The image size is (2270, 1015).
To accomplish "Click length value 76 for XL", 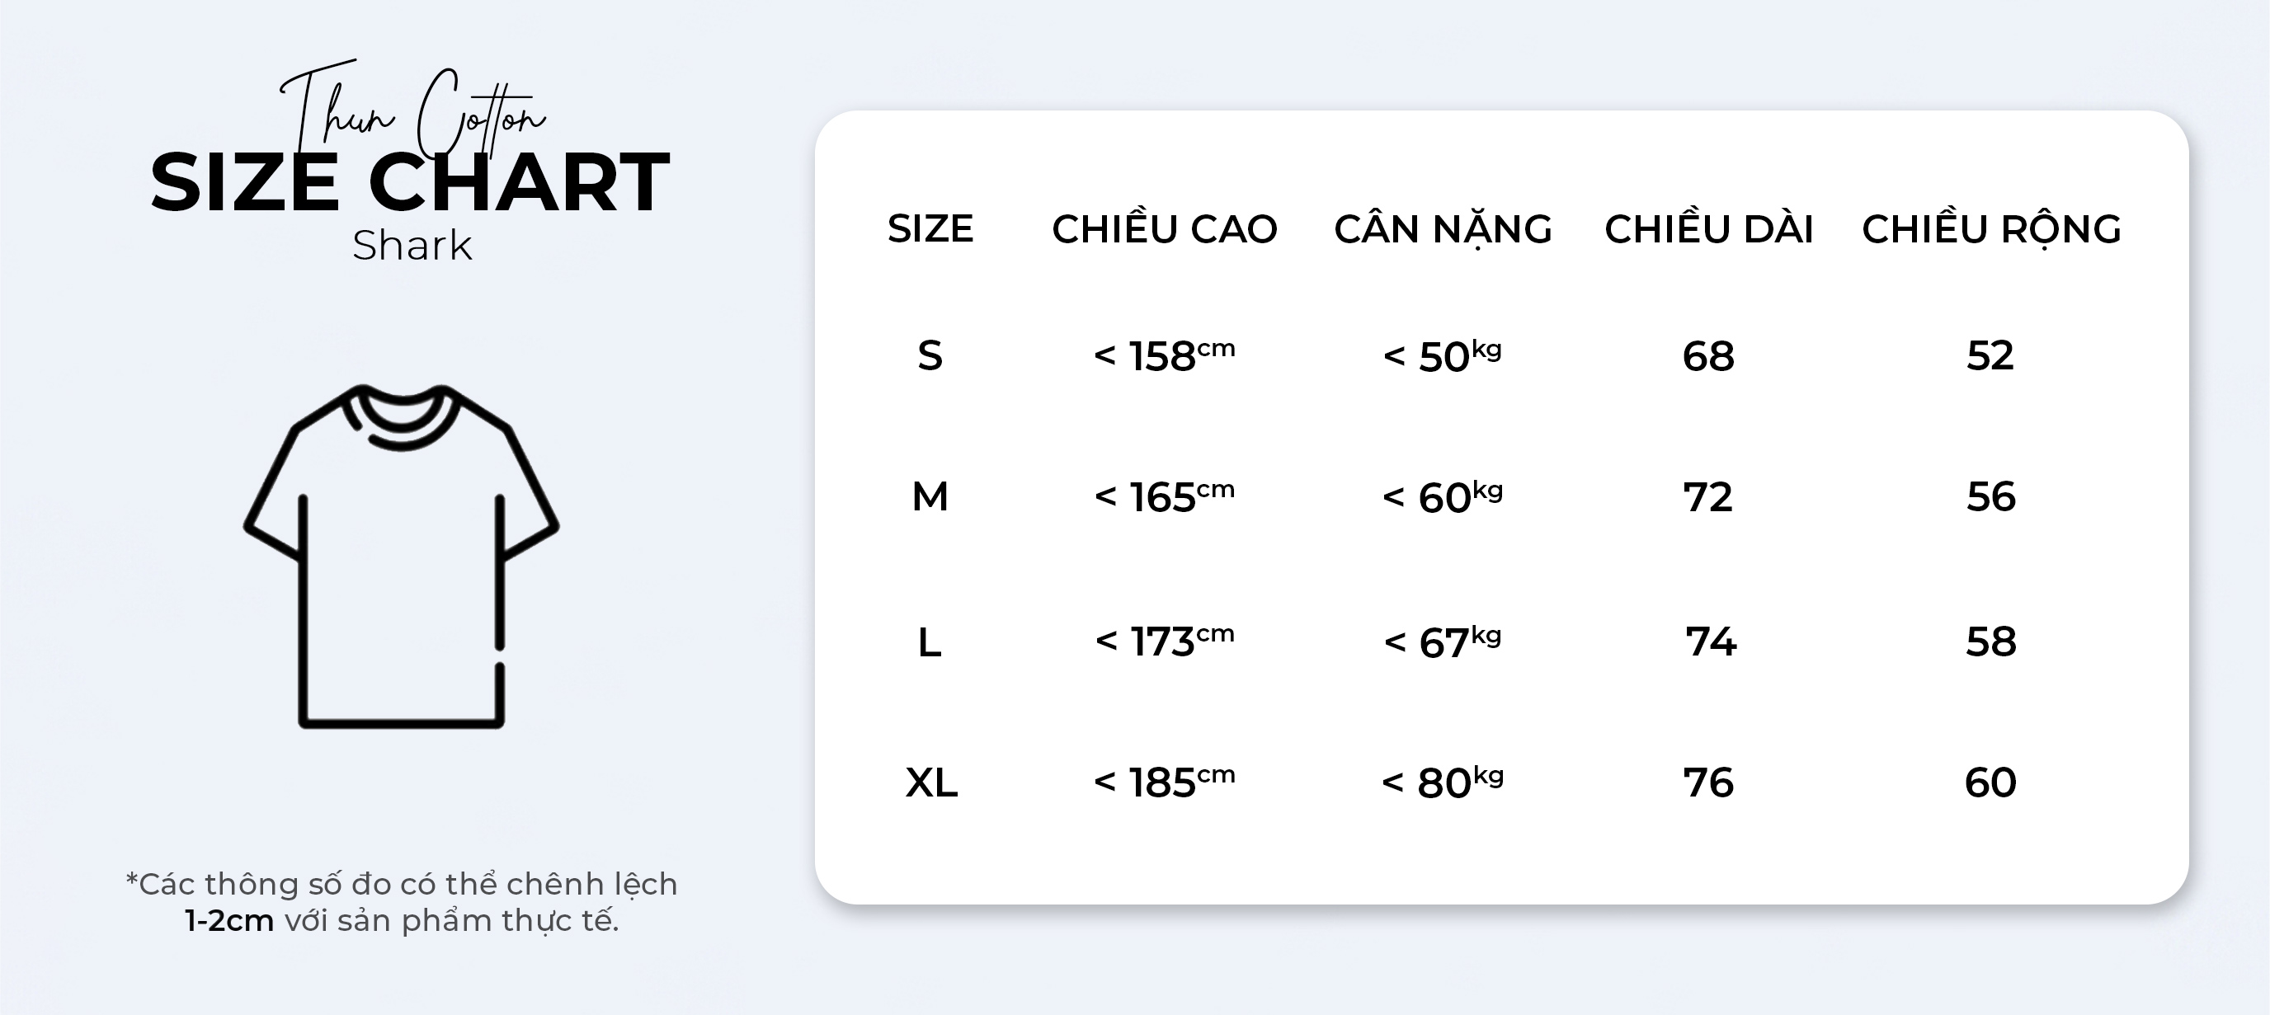I will click(x=1708, y=782).
